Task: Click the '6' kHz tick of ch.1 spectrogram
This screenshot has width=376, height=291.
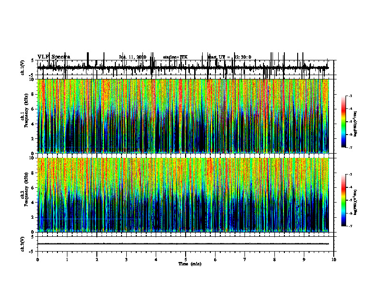Action: 33,109
